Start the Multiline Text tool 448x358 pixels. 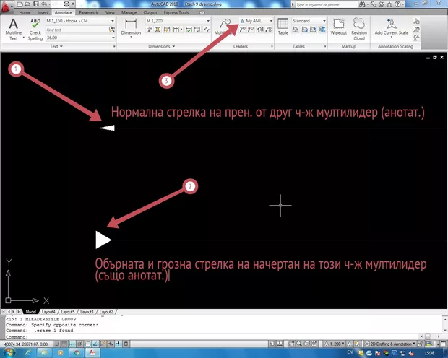(x=14, y=30)
